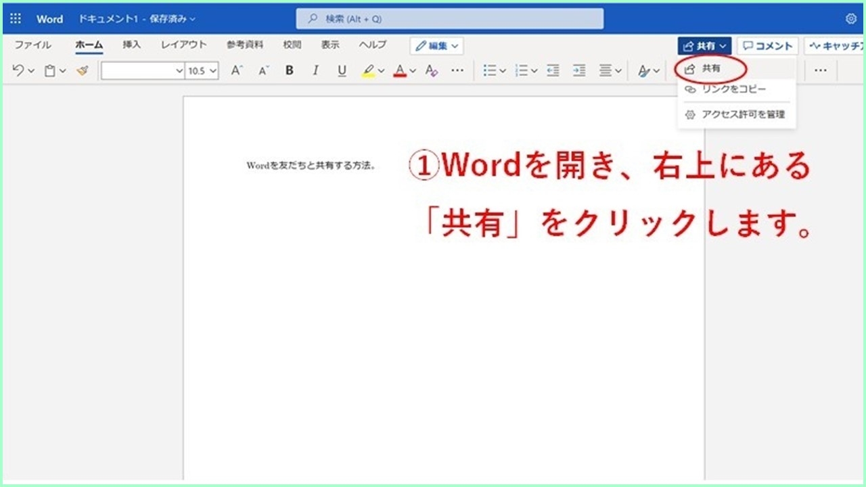This screenshot has width=866, height=487.
Task: Expand the alignment options arrow
Action: coord(618,70)
